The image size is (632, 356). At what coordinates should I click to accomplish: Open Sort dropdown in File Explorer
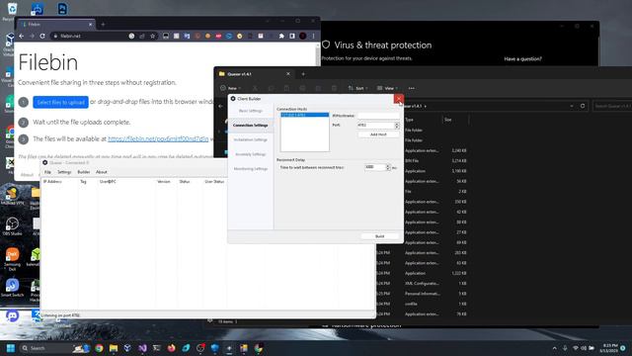357,88
